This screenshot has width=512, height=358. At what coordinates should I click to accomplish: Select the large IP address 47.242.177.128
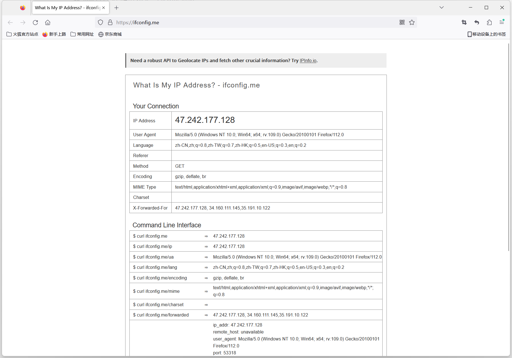coord(205,120)
